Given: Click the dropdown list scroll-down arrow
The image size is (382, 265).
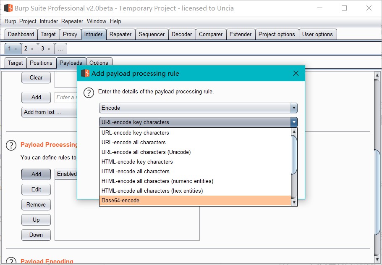Looking at the screenshot, I should (294, 202).
